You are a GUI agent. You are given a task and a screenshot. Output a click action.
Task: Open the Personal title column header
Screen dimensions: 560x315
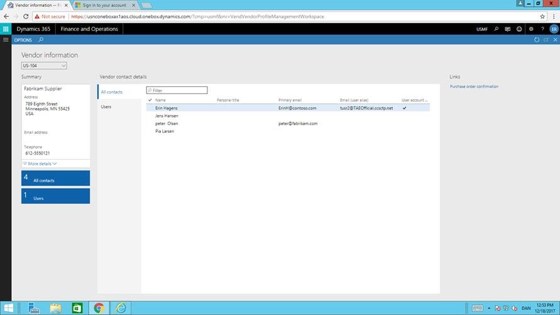click(x=228, y=100)
